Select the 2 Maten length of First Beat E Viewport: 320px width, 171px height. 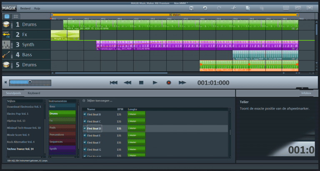[136, 136]
